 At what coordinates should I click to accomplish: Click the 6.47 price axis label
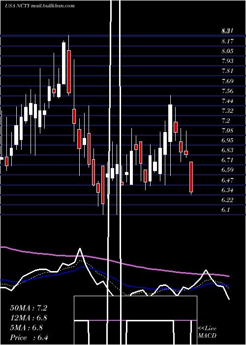(x=227, y=180)
